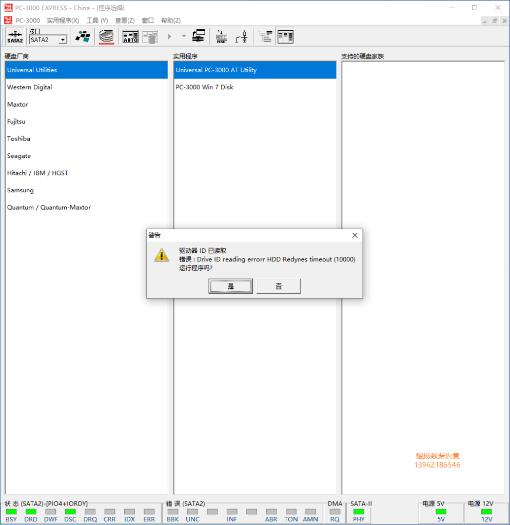
Task: Click the DWF status indicator
Action: pos(51,512)
